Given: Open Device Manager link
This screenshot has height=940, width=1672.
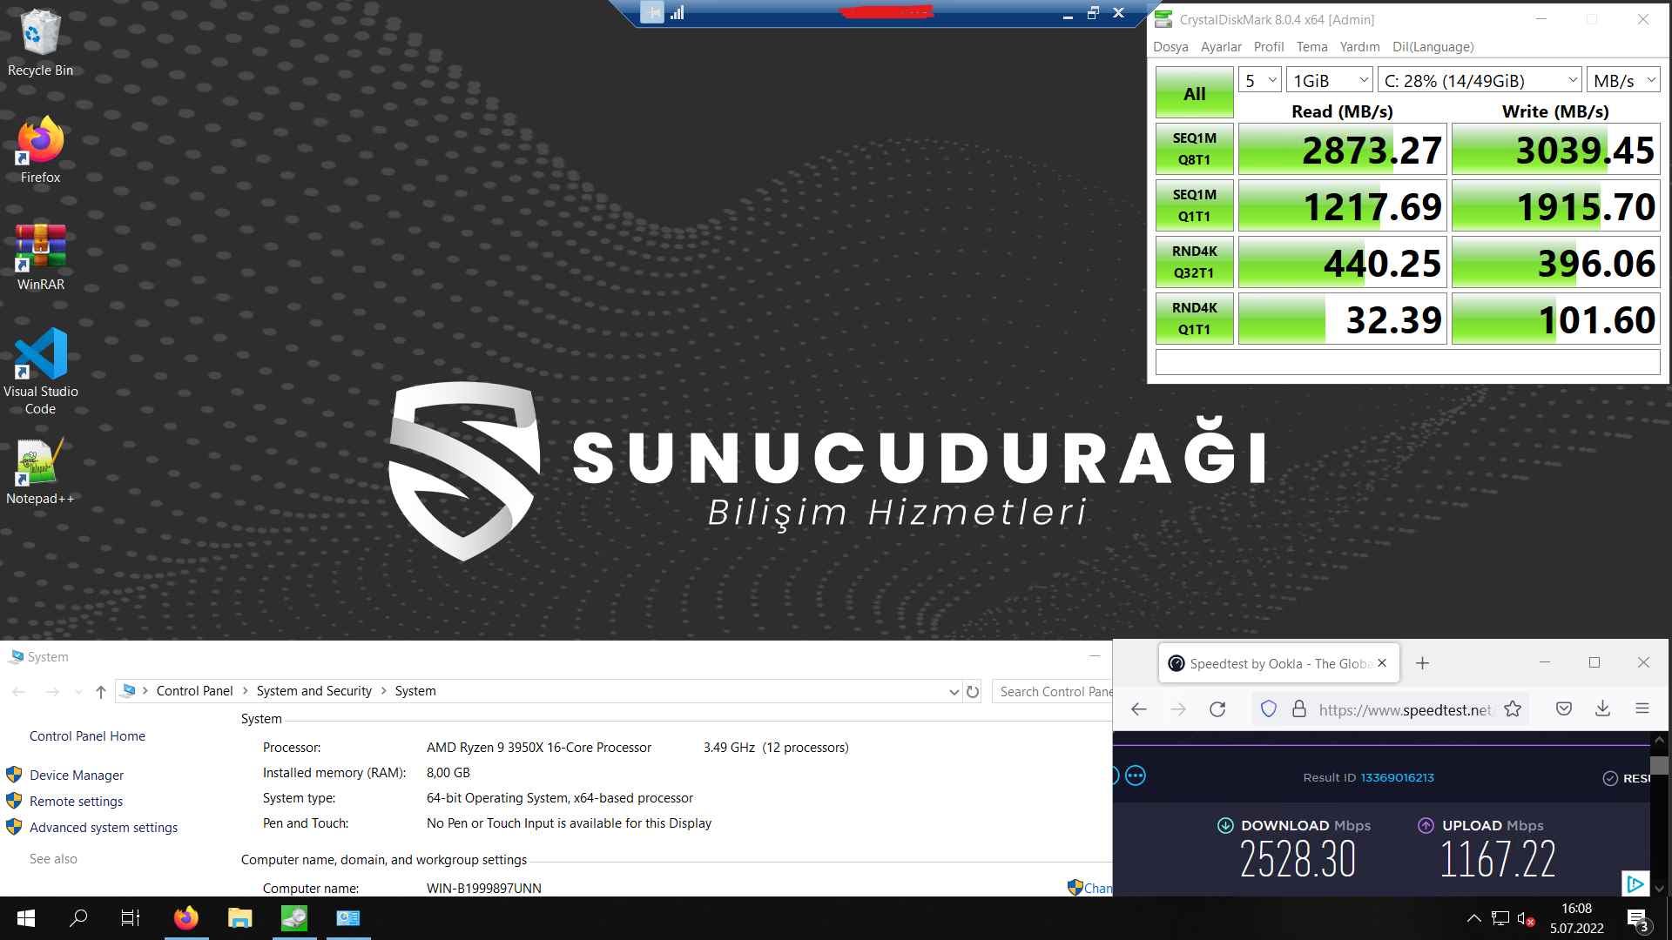Looking at the screenshot, I should (x=77, y=775).
